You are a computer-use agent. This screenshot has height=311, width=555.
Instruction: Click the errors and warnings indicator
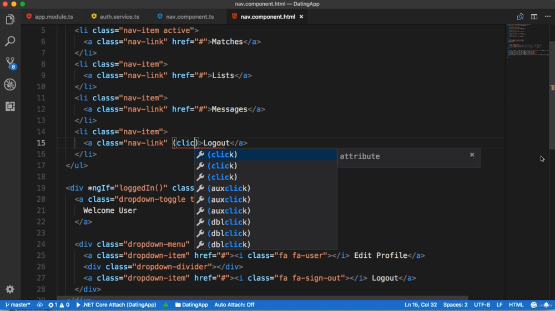(x=59, y=305)
